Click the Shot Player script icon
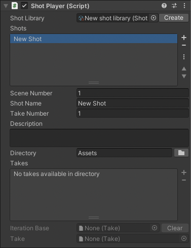191x248 pixels. pos(15,6)
